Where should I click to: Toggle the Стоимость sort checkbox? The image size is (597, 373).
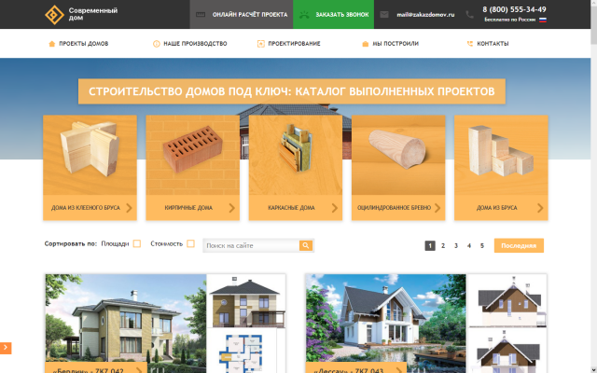coord(190,243)
